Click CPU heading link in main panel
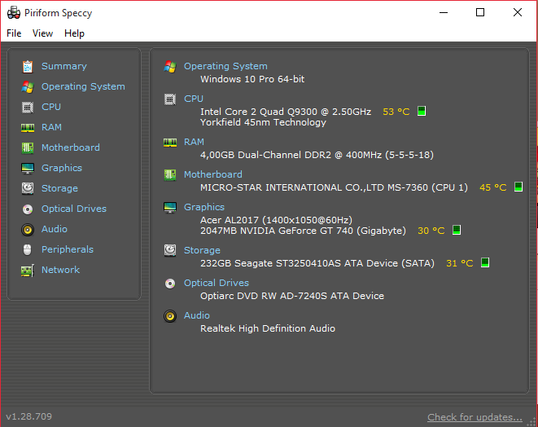This screenshot has width=538, height=427. (x=194, y=99)
